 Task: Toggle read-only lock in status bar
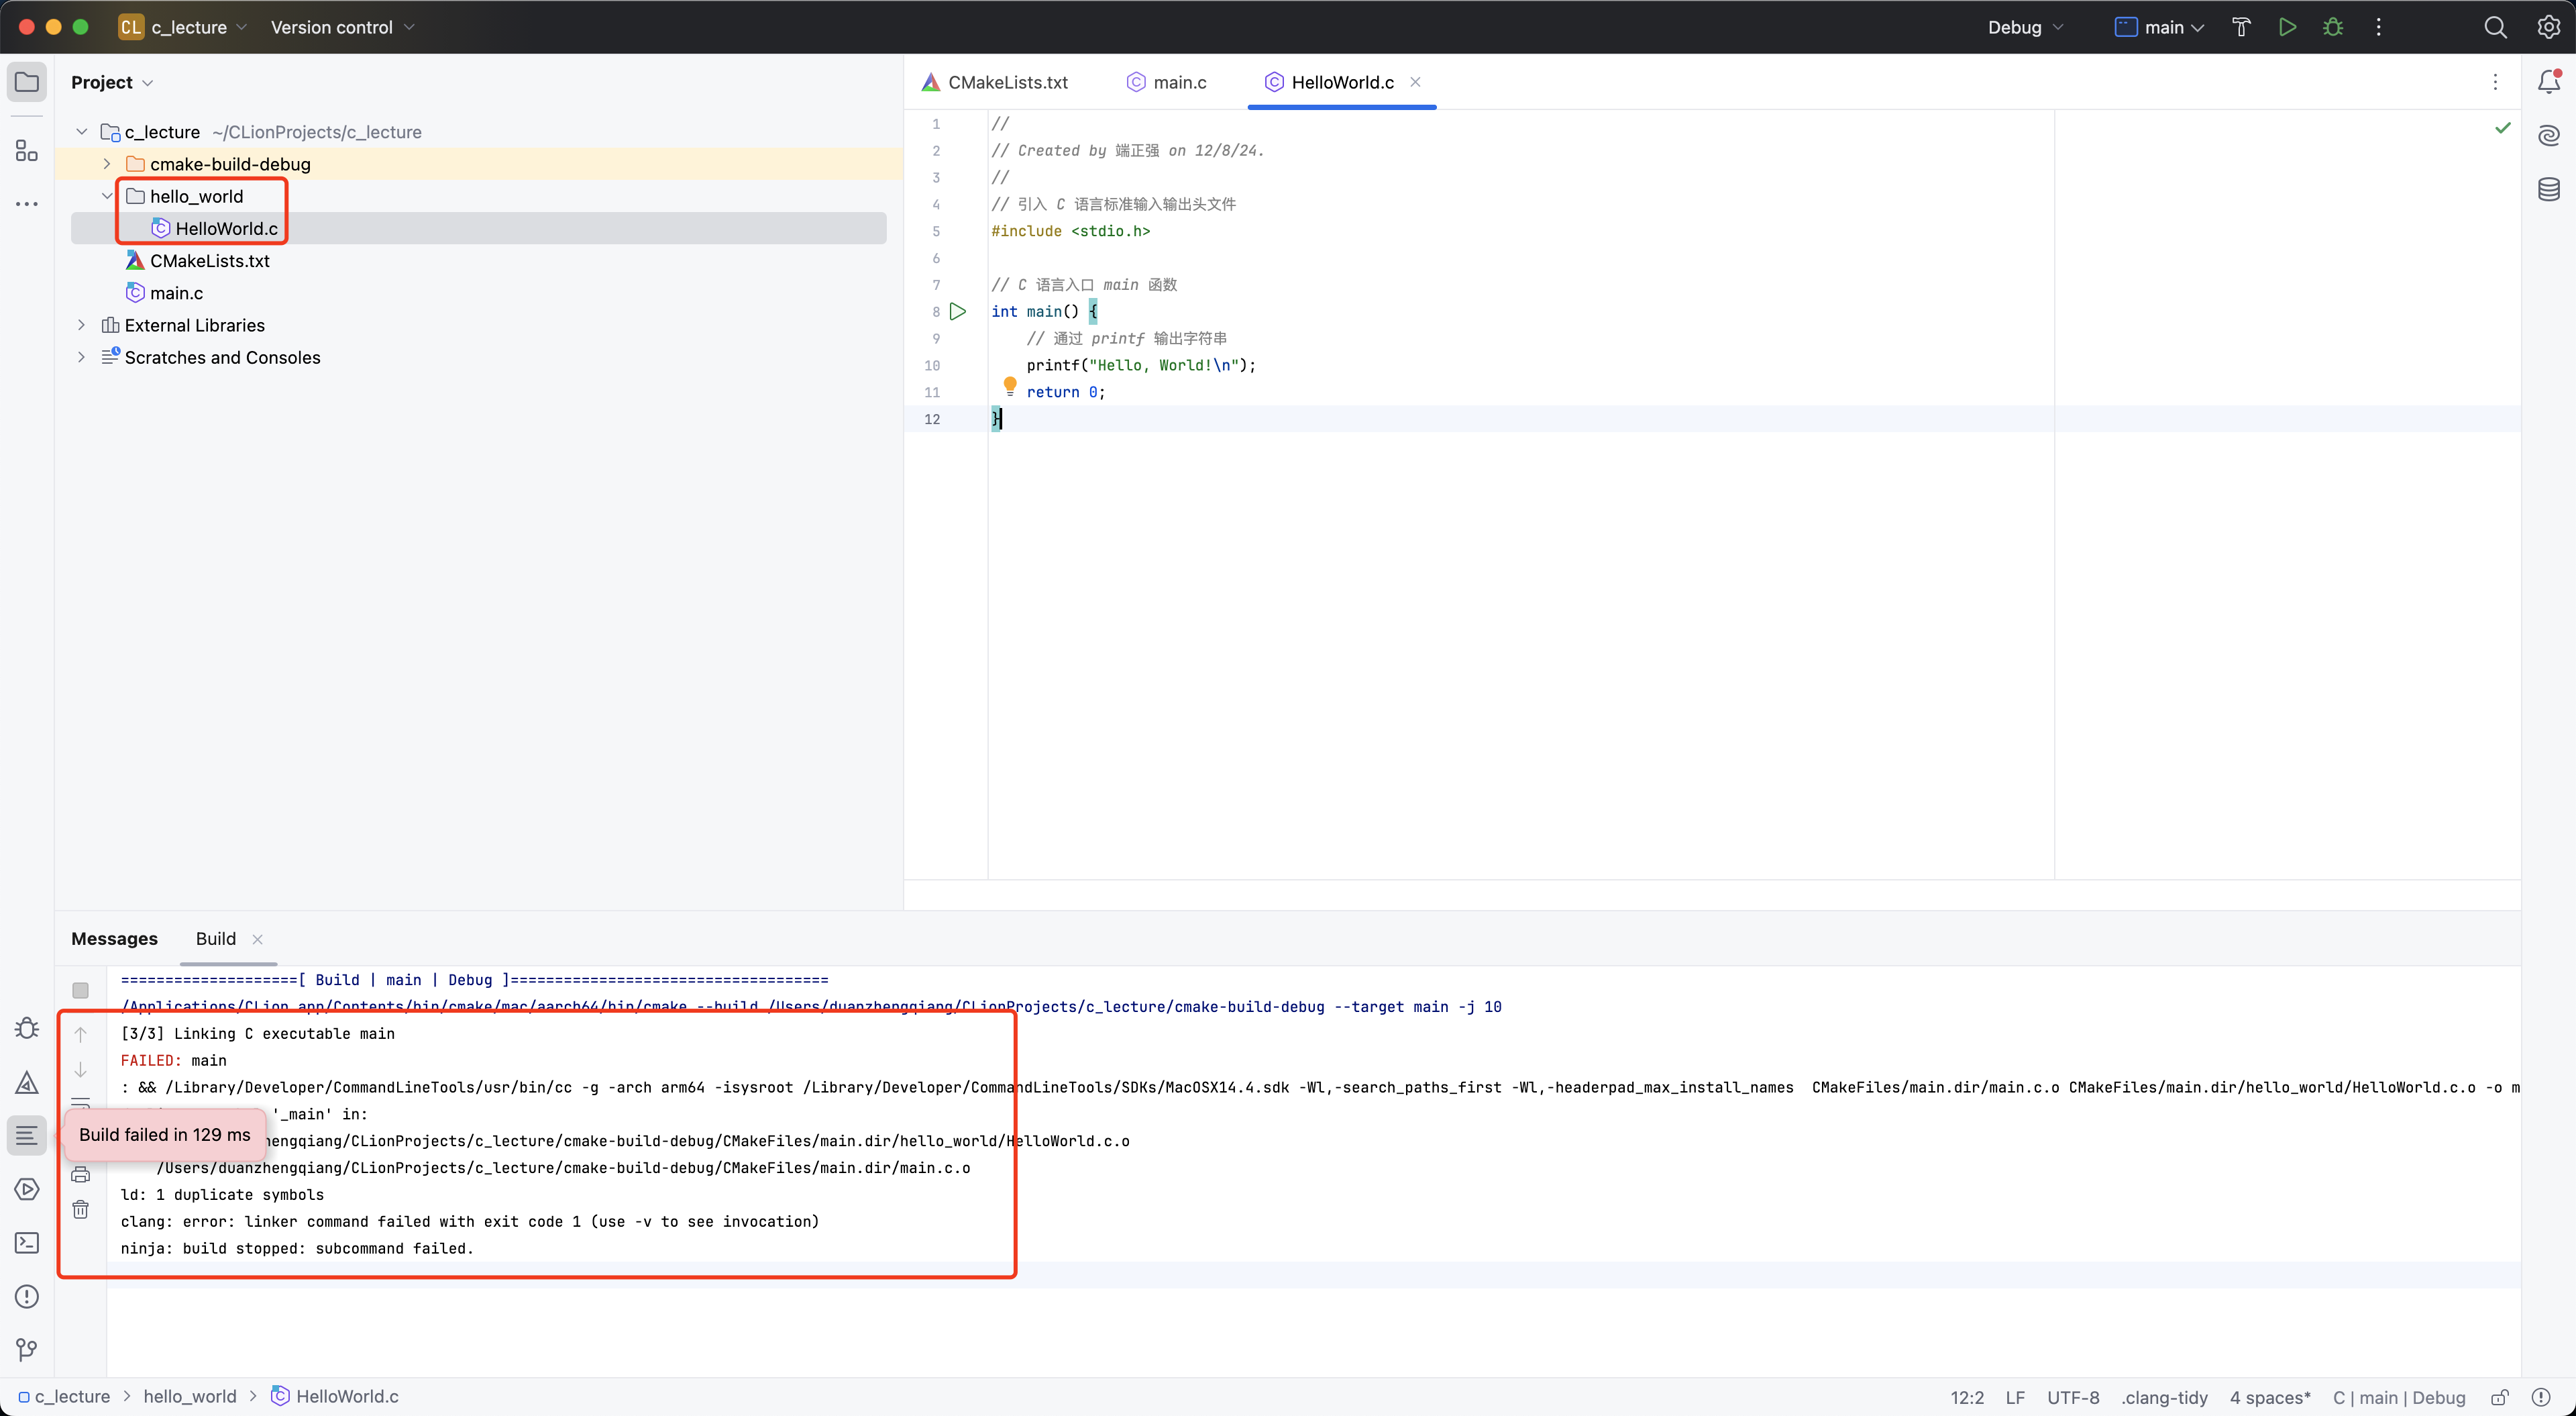tap(2499, 1397)
